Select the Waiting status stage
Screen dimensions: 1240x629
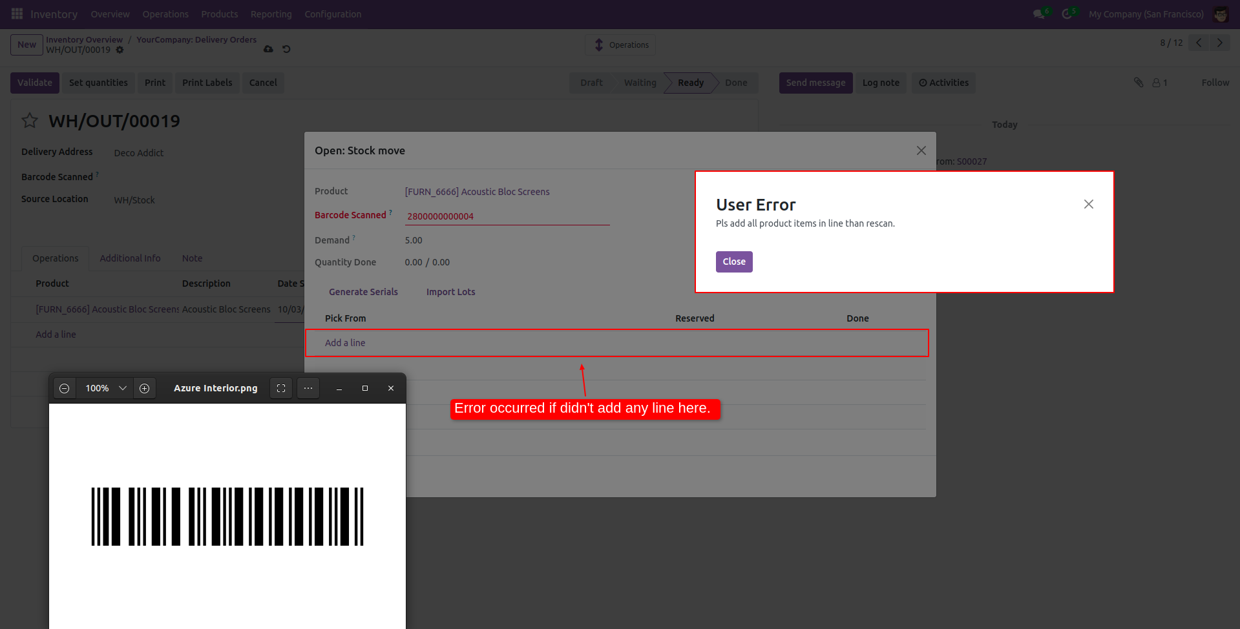pos(640,83)
